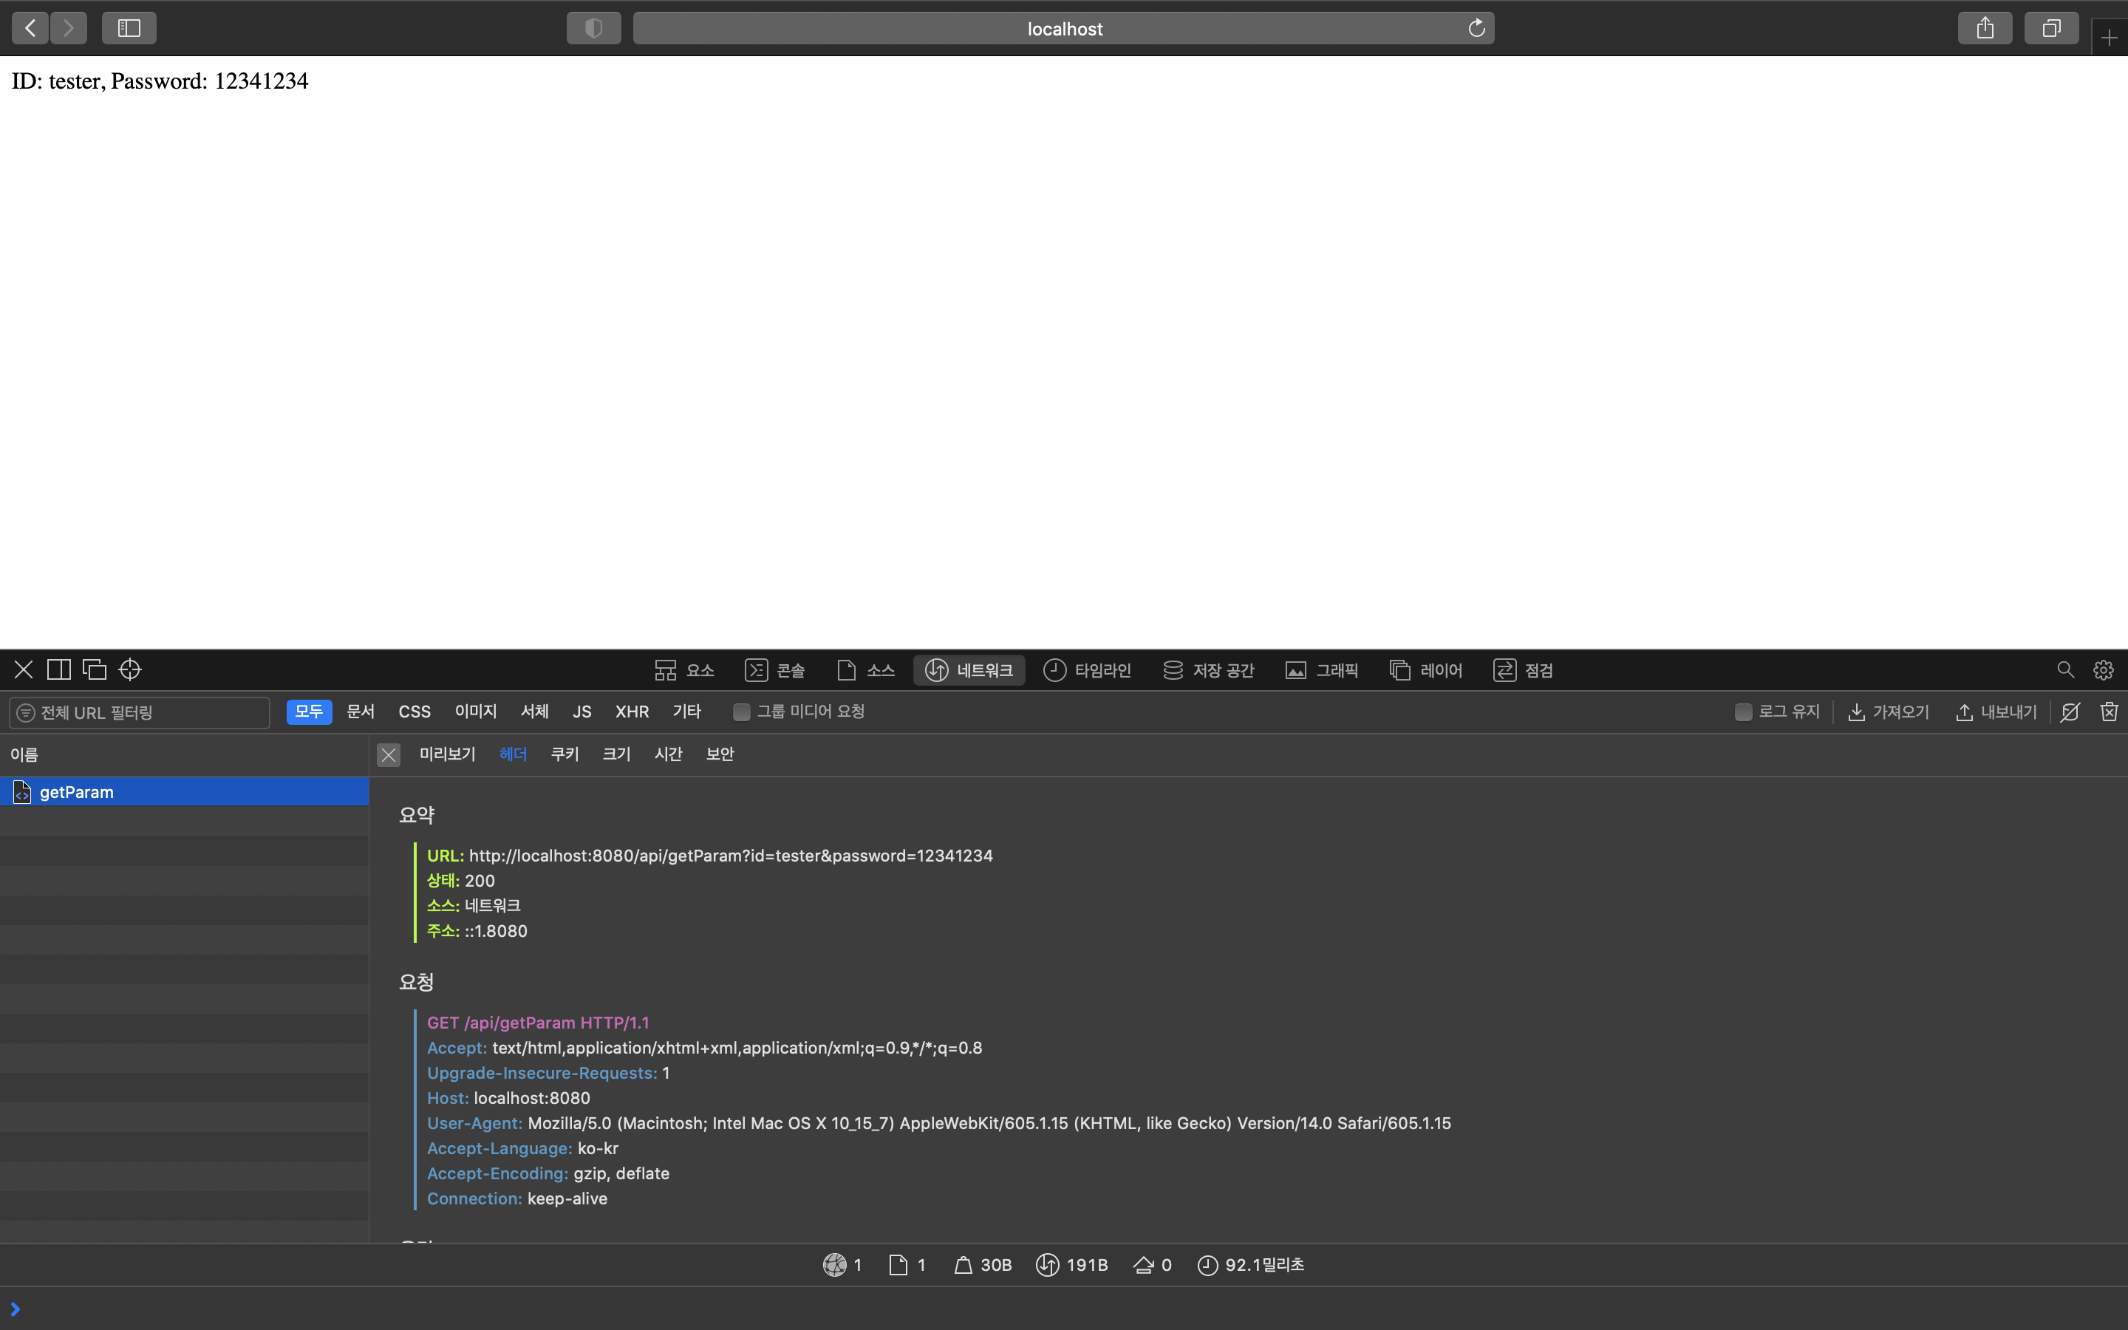
Task: Click the Safari sidebar toggle icon
Action: point(129,28)
